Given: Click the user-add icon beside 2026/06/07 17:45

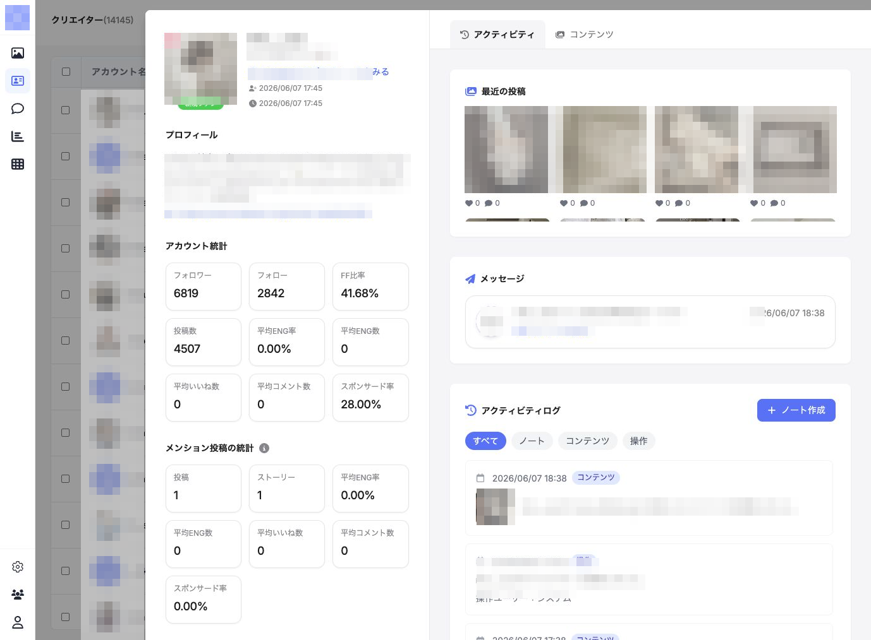Looking at the screenshot, I should point(253,88).
